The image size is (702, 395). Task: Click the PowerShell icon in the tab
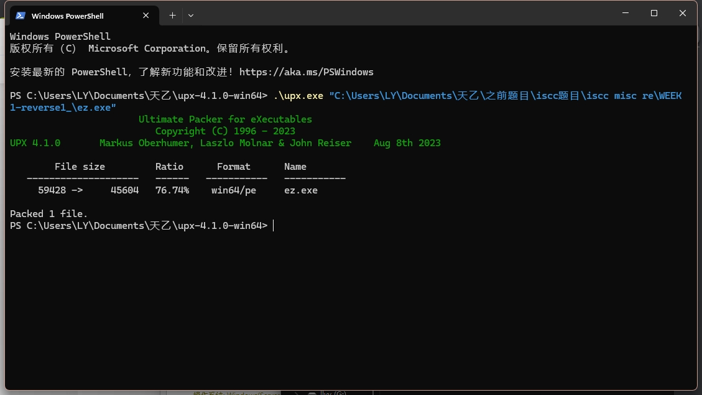[21, 16]
